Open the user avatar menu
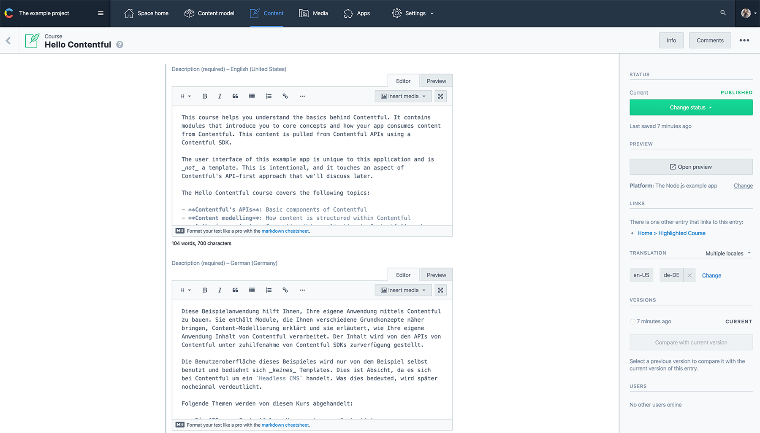The height and width of the screenshot is (433, 760). point(746,13)
